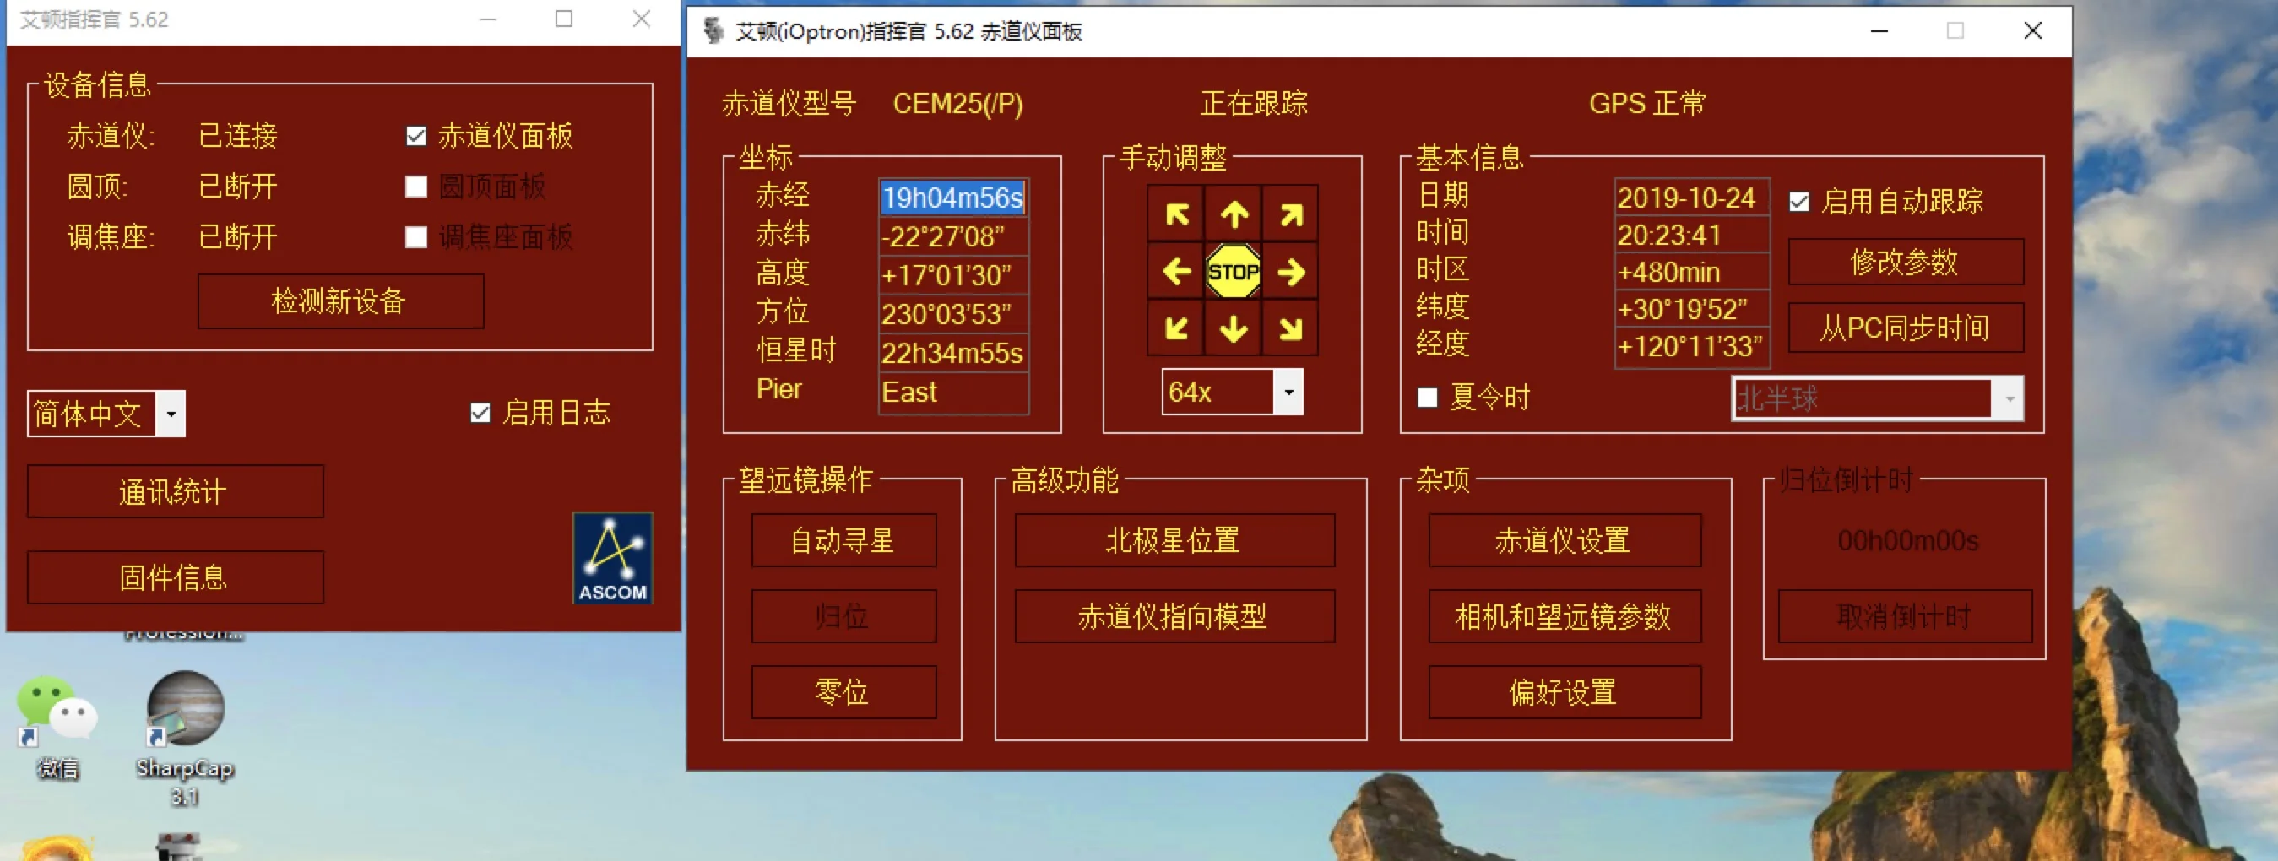
Task: Click the 时区 field showing +480min
Action: (1691, 273)
